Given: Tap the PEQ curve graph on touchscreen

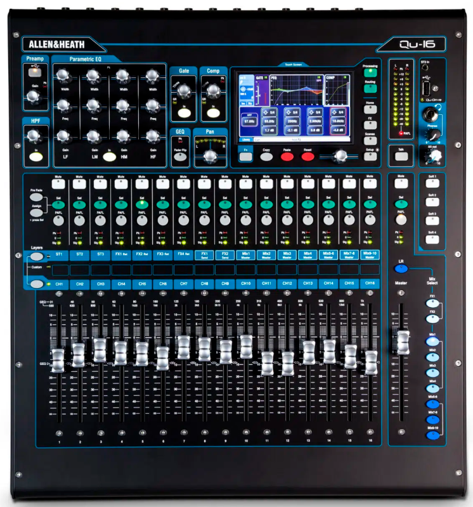Looking at the screenshot, I should pos(296,91).
